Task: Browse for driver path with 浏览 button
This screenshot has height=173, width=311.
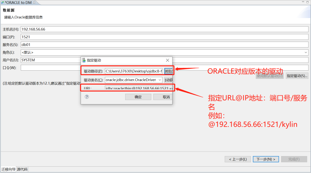Action: click(168, 71)
